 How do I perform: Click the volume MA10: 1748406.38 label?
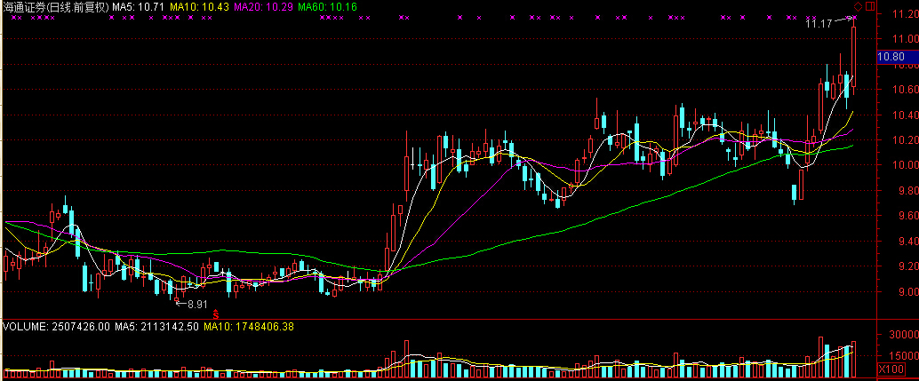(x=249, y=327)
